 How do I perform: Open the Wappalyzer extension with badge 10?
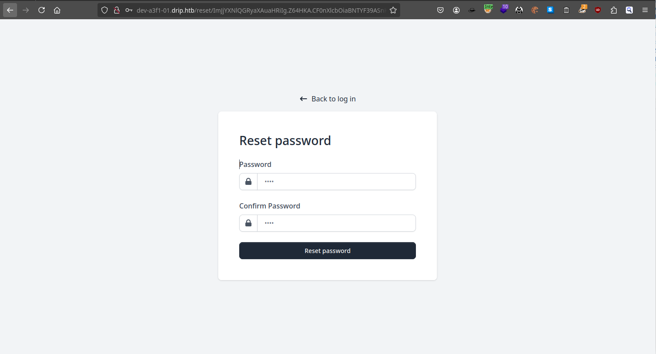tap(504, 9)
